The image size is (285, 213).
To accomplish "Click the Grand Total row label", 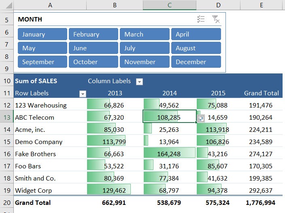I will (50, 202).
